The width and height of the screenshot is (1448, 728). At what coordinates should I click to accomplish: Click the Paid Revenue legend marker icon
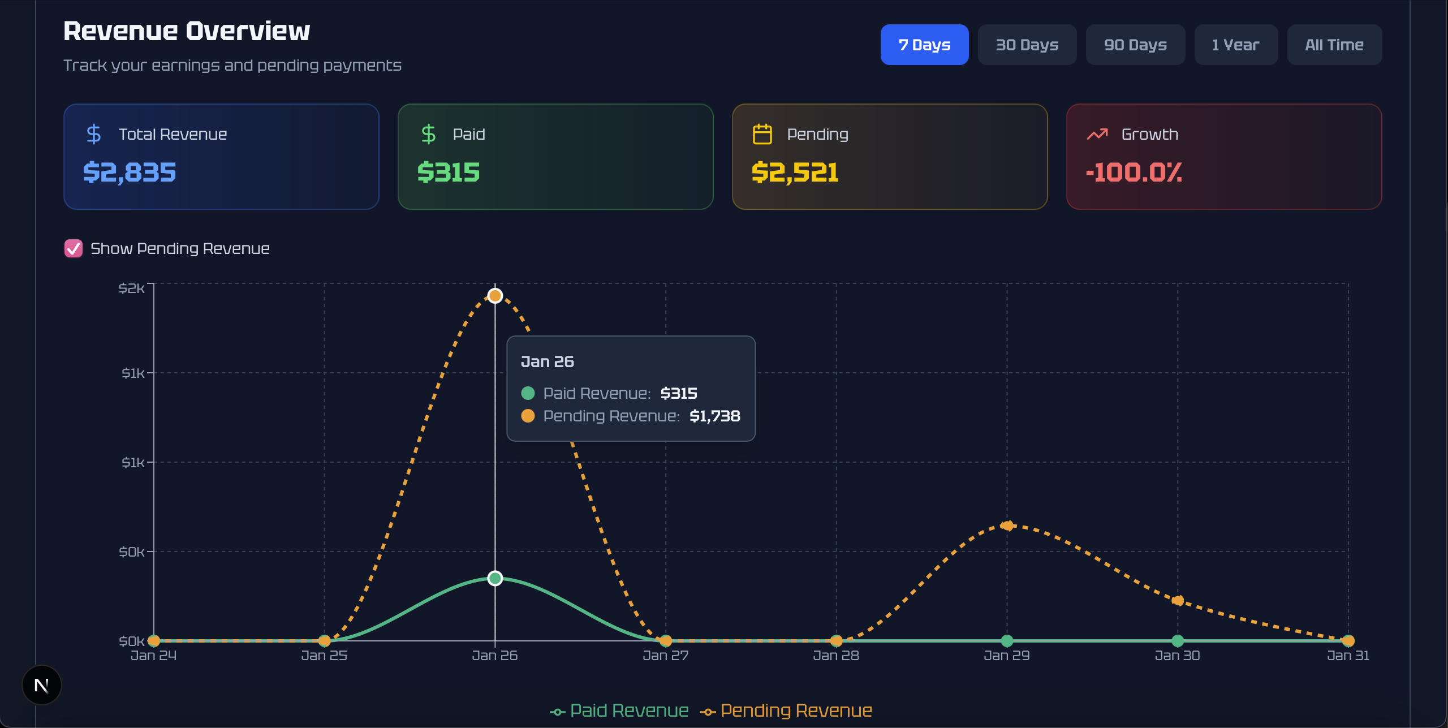[x=558, y=712]
